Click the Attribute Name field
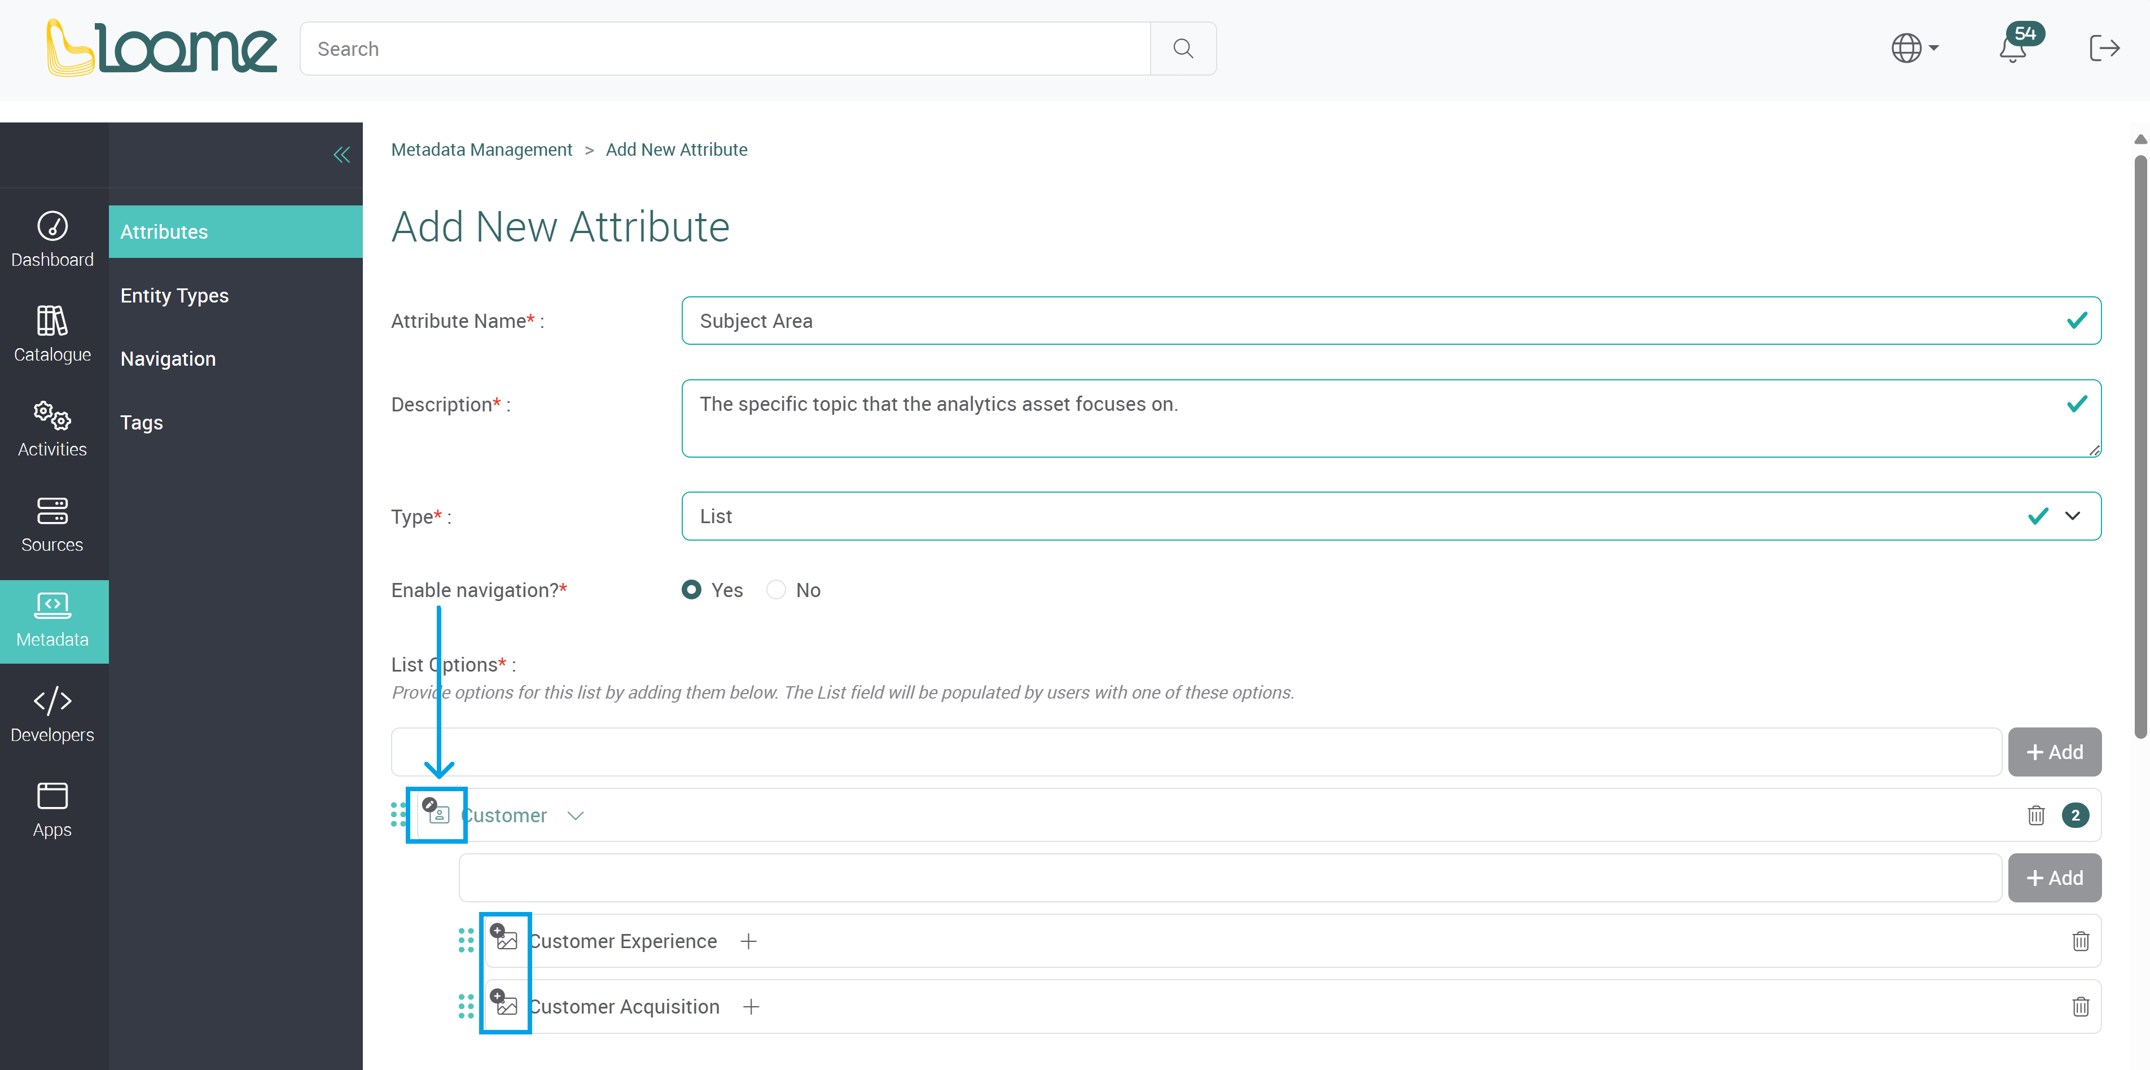The height and width of the screenshot is (1070, 2150). tap(1392, 321)
